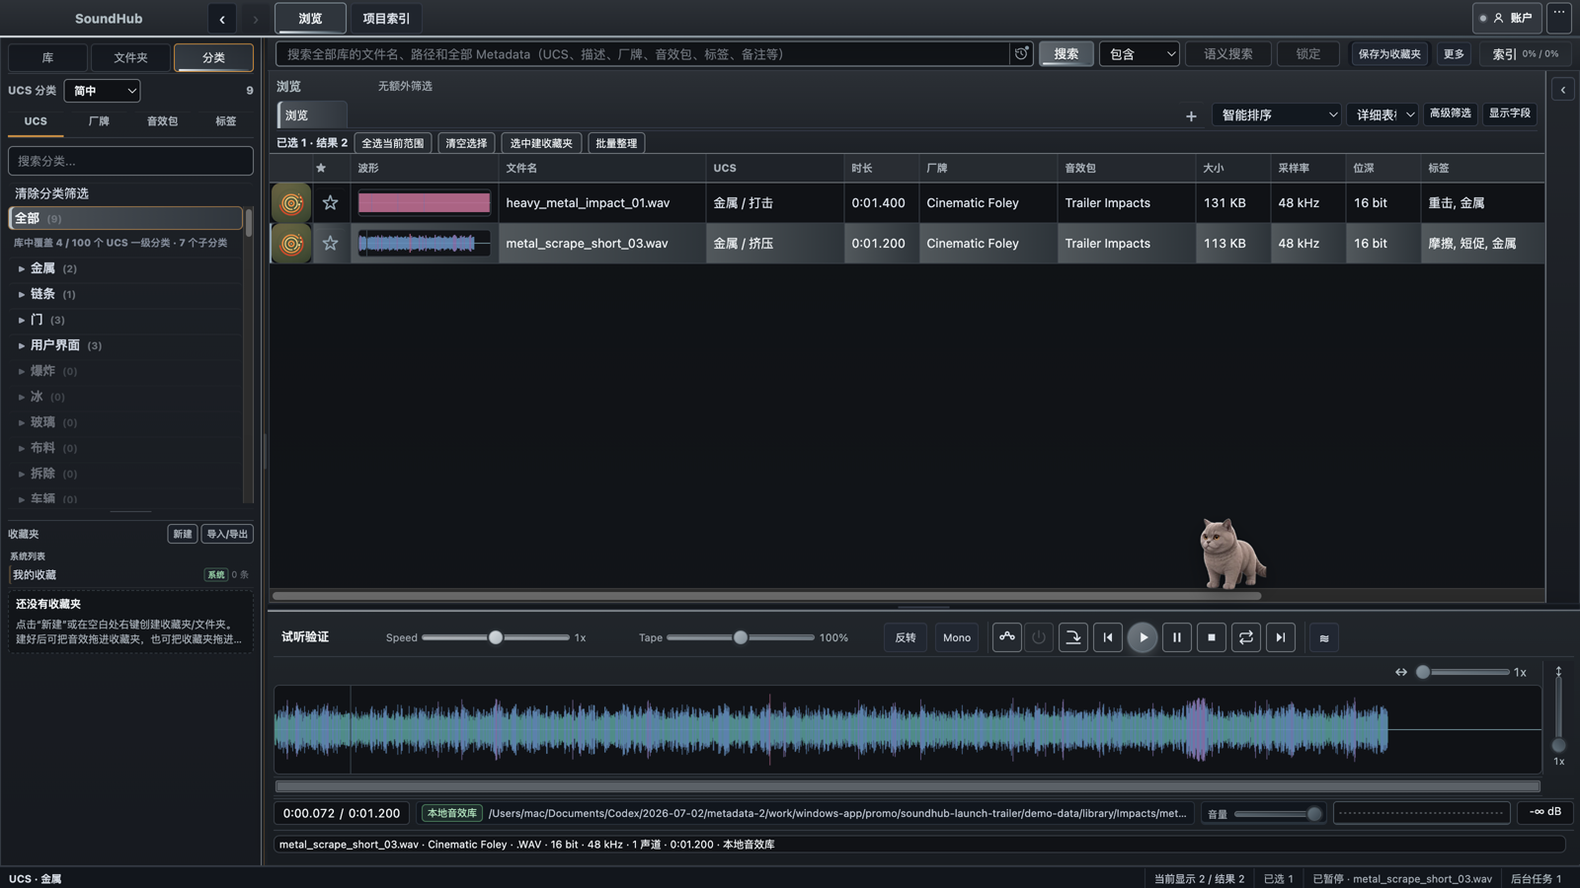The height and width of the screenshot is (888, 1580).
Task: Click the star column header
Action: (x=321, y=168)
